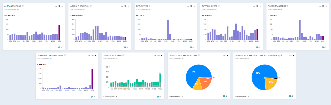
Task: Click teal copy icon on Token Transfers card
Action: (x=323, y=47)
